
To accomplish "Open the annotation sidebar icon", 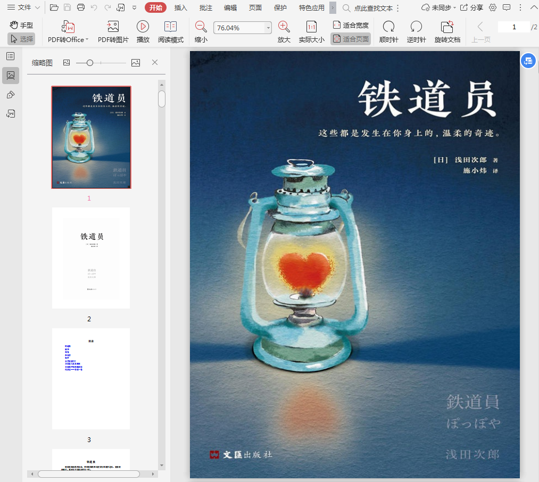I will (x=11, y=95).
